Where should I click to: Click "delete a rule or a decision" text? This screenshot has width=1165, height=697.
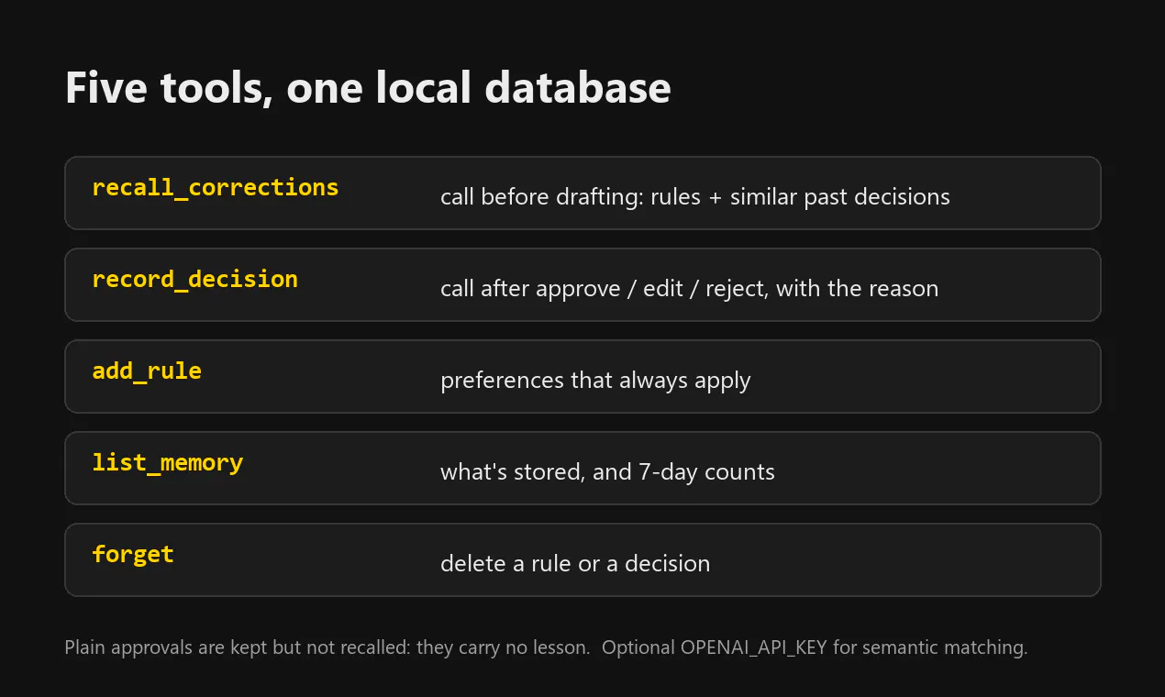(x=575, y=563)
